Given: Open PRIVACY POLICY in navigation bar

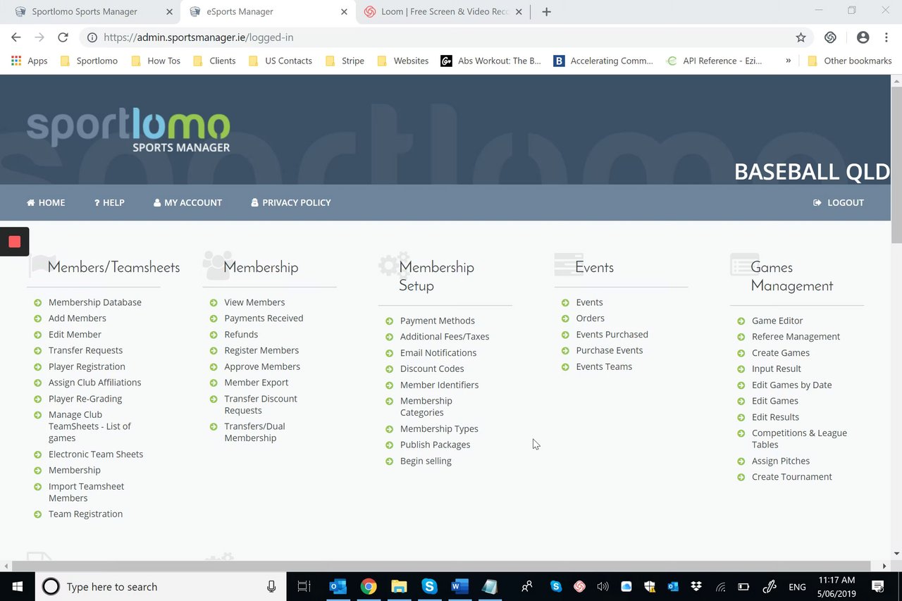Looking at the screenshot, I should pos(291,202).
